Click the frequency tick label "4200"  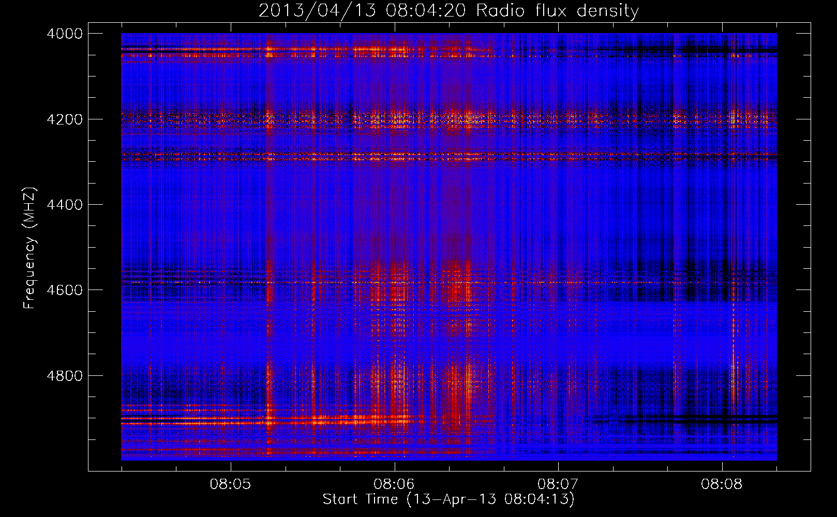click(65, 119)
